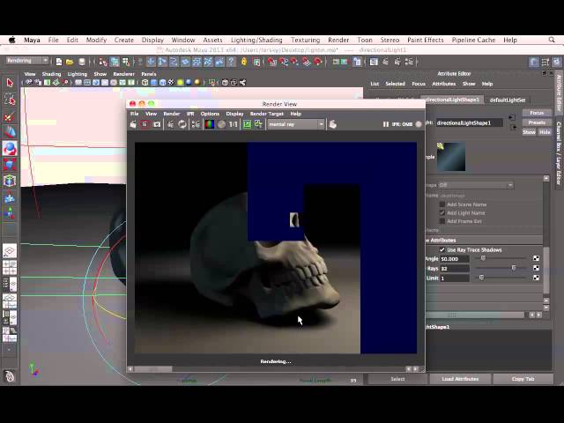Click the Copy Tab button
This screenshot has width=564, height=423.
523,379
